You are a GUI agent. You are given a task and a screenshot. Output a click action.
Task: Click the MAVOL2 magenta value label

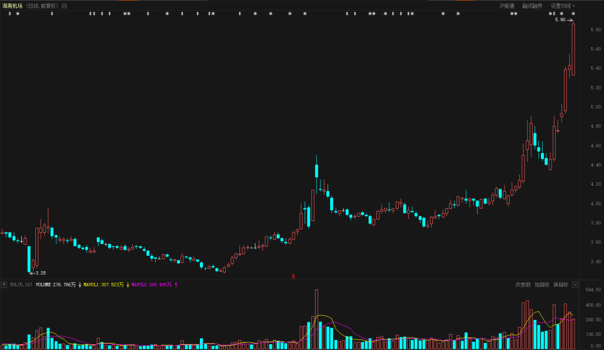pos(152,285)
